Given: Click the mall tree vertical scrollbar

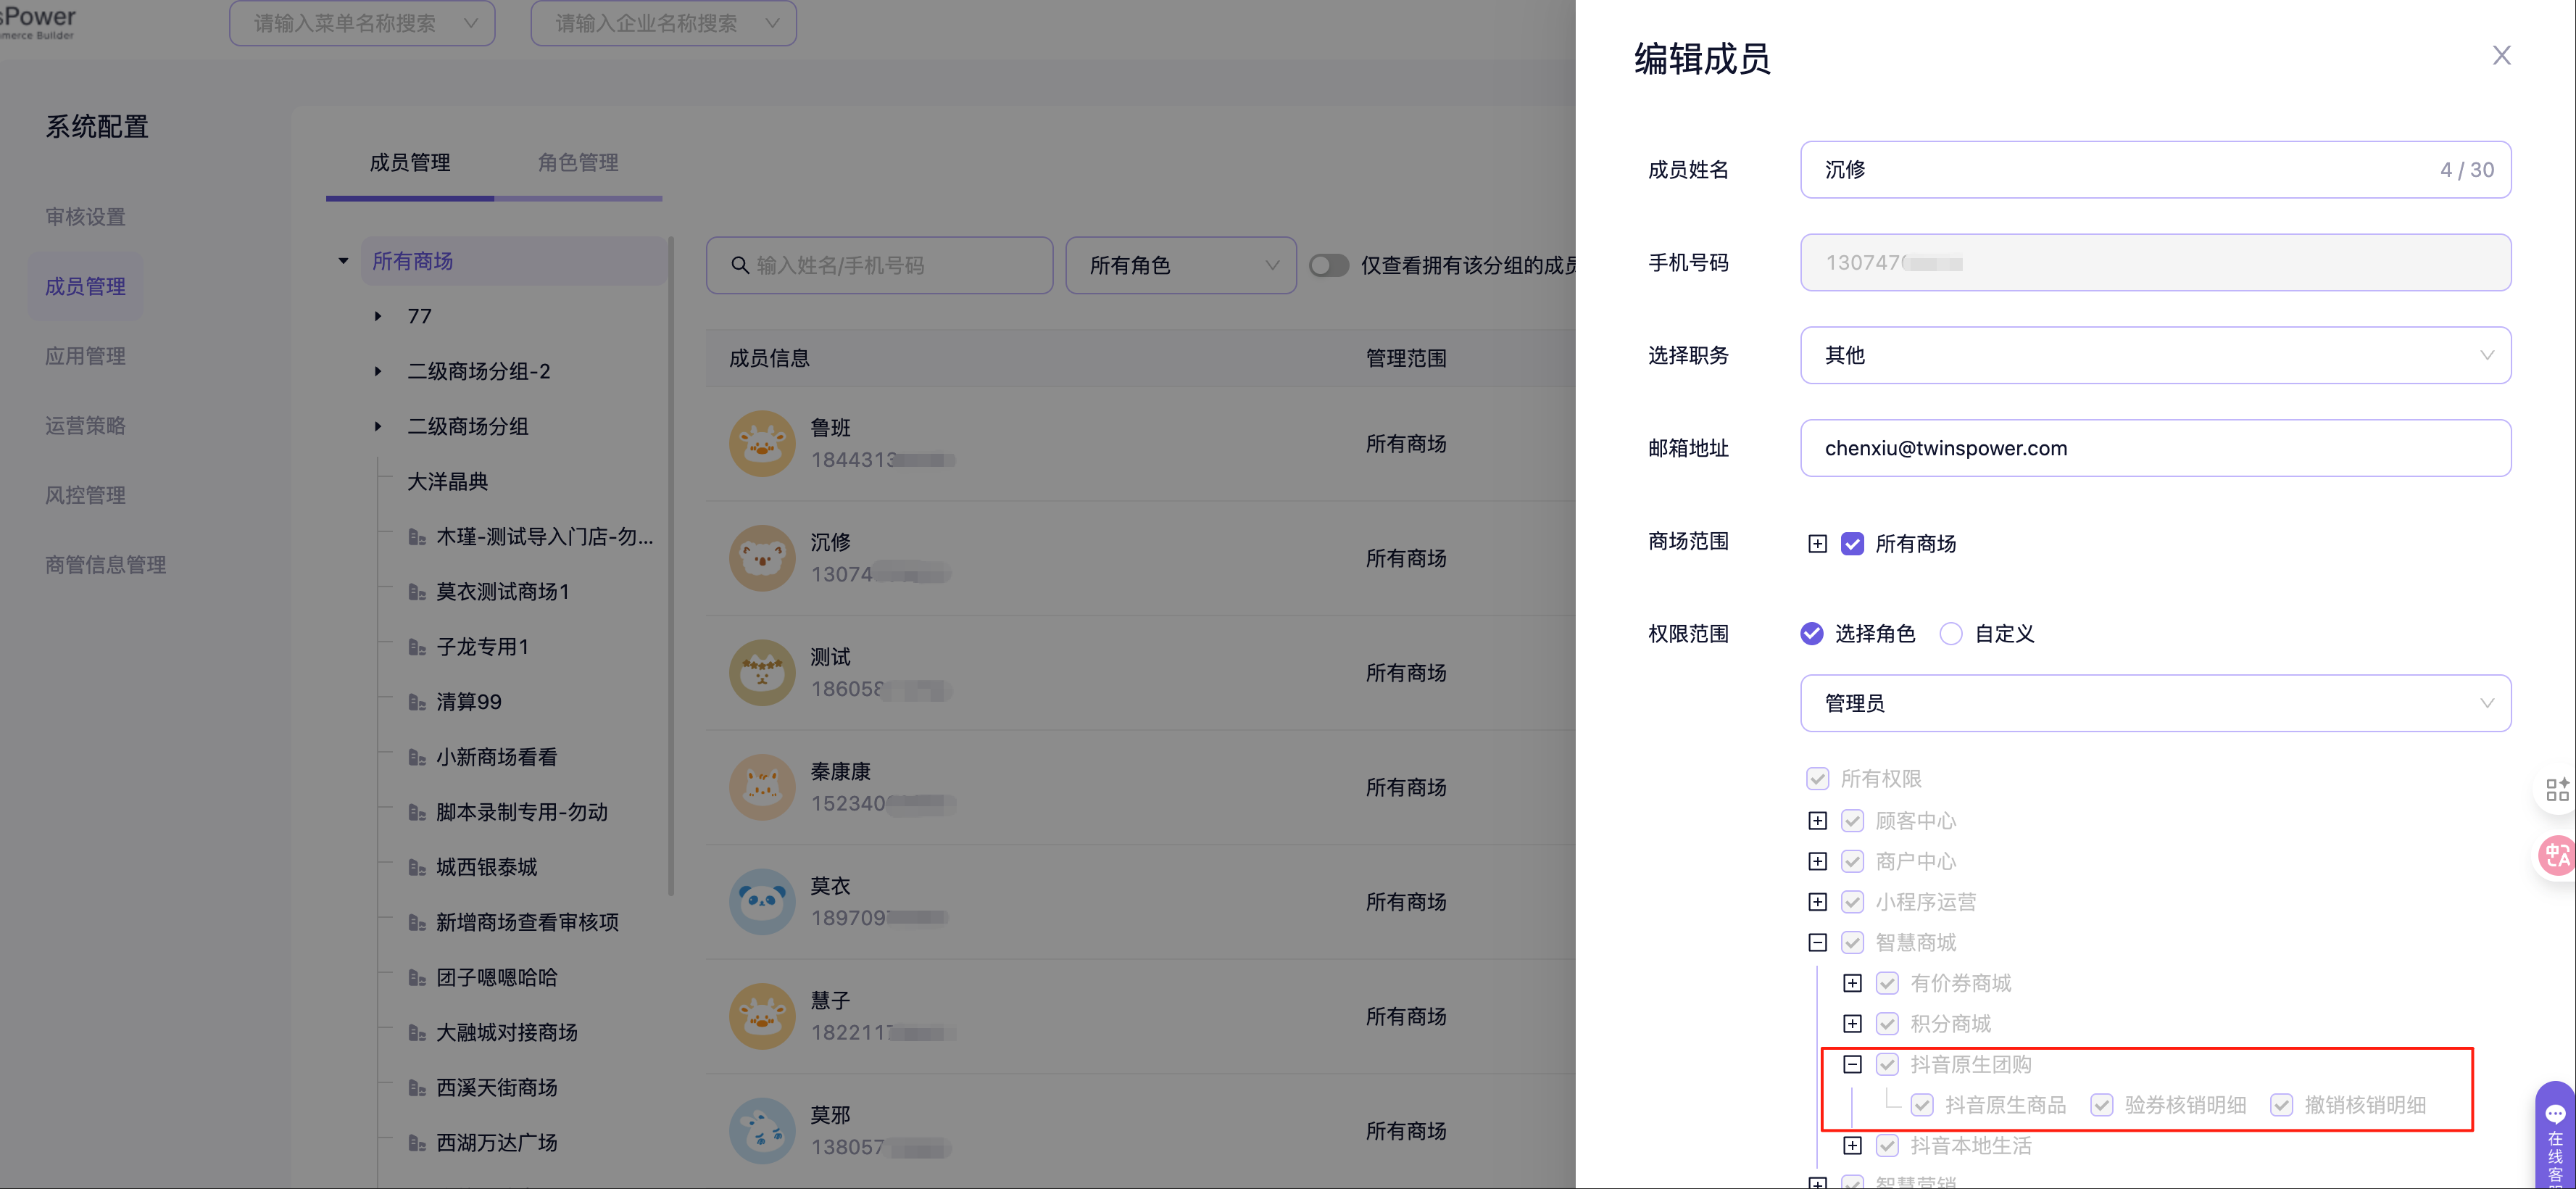Looking at the screenshot, I should pyautogui.click(x=671, y=566).
